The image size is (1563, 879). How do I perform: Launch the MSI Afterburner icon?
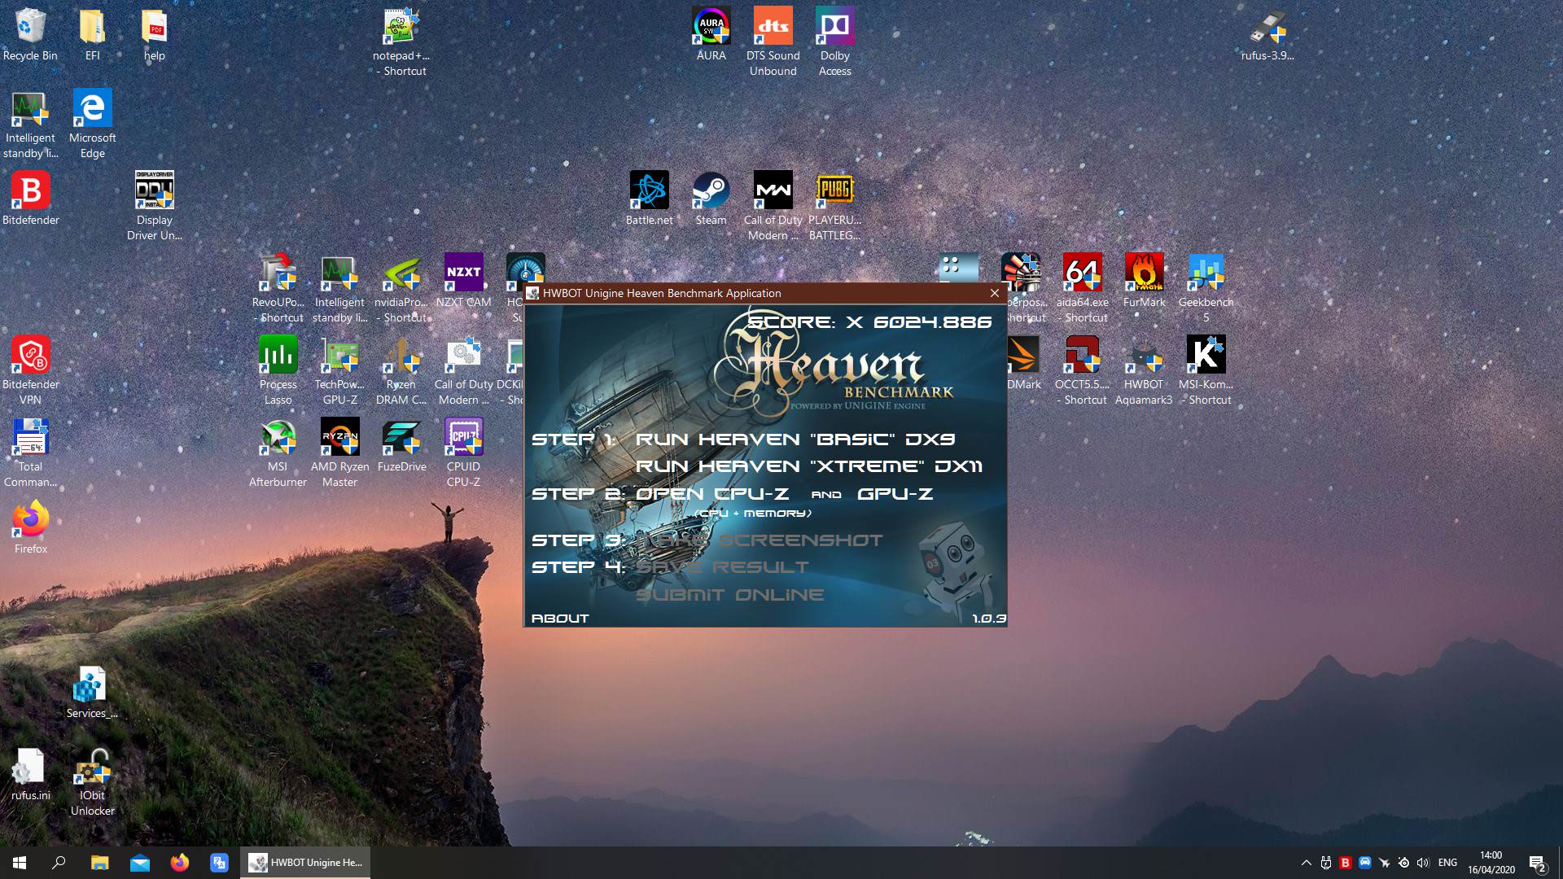click(278, 453)
